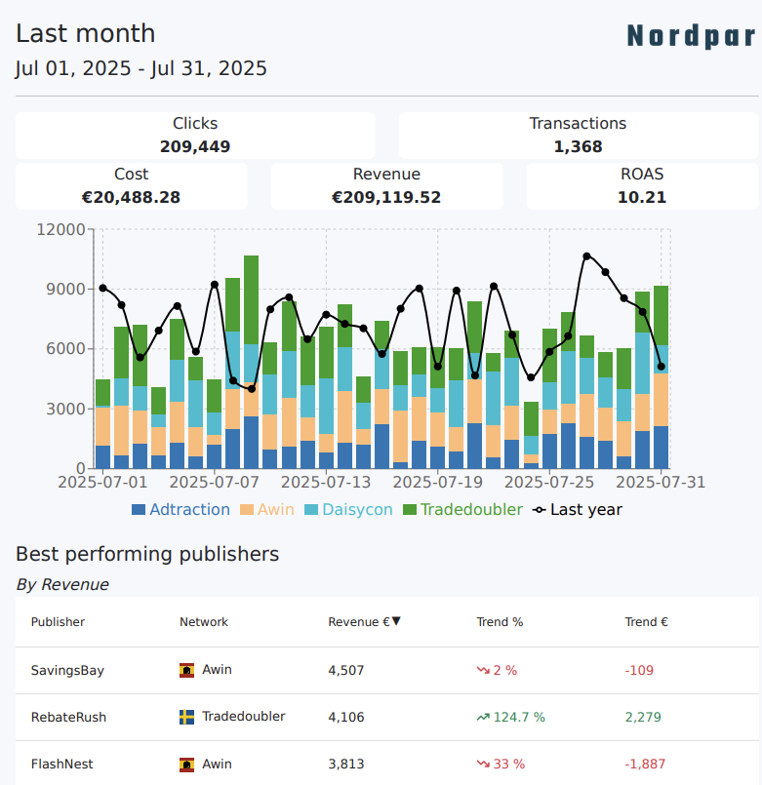Click the Last year line marker in legend
The image size is (762, 785).
pyautogui.click(x=540, y=510)
